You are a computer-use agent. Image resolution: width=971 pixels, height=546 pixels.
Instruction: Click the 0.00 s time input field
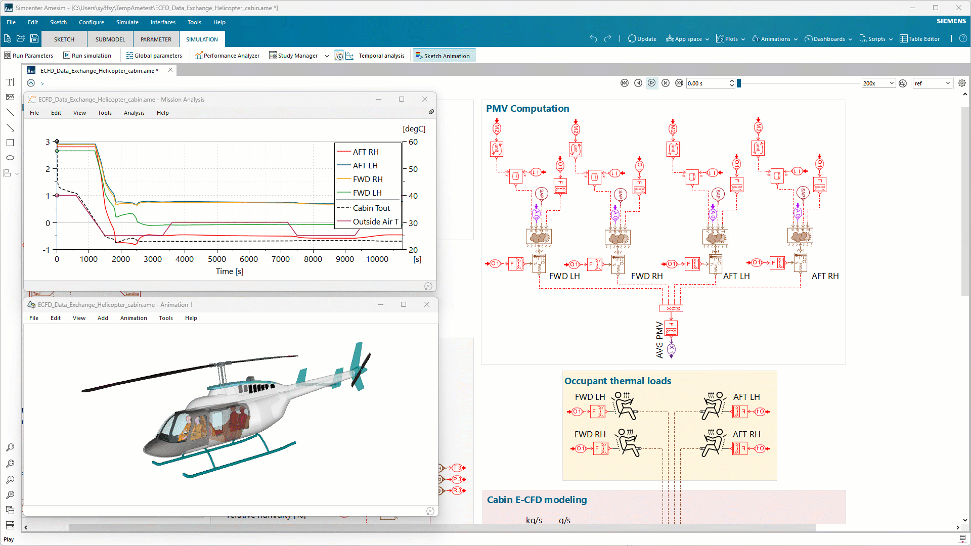pos(707,83)
